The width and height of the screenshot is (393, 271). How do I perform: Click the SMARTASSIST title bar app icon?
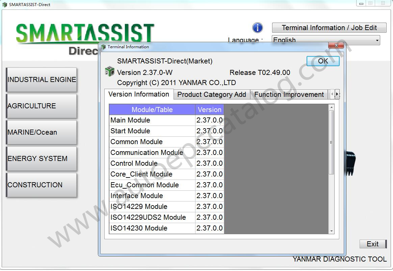tap(4, 4)
